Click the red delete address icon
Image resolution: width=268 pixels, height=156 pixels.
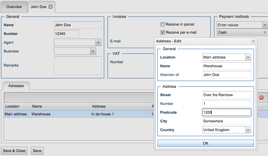click(261, 97)
